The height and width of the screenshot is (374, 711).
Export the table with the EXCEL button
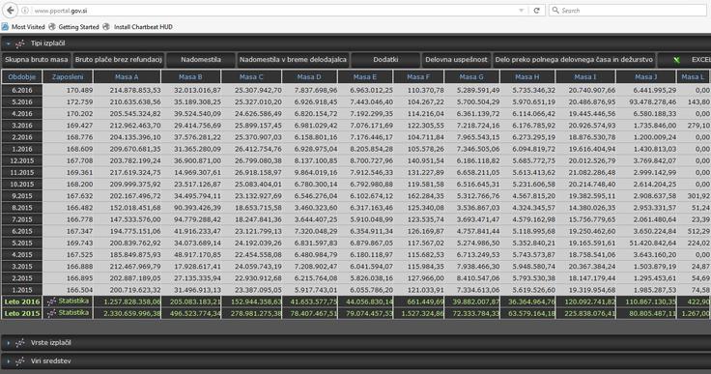pyautogui.click(x=684, y=60)
